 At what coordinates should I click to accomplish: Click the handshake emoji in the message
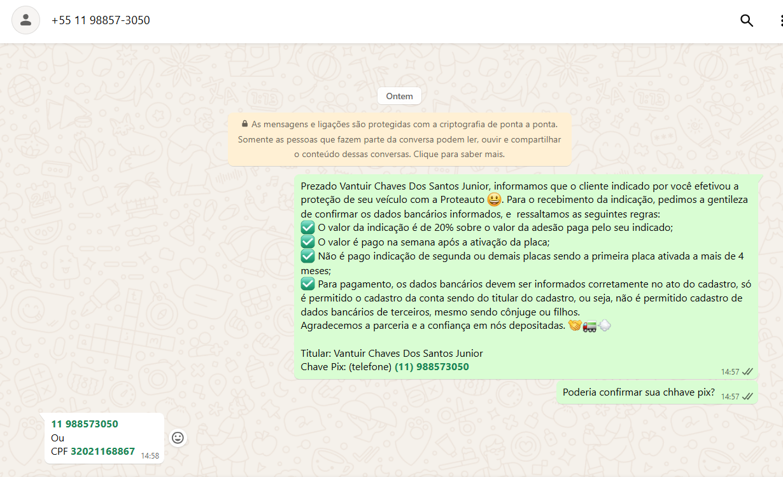pyautogui.click(x=575, y=326)
